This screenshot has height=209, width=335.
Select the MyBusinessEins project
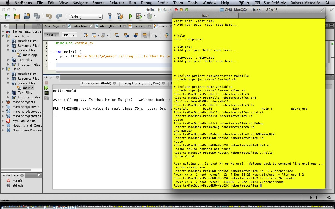point(24,121)
